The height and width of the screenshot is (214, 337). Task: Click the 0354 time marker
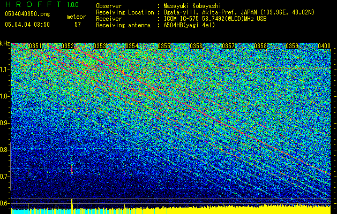pyautogui.click(x=132, y=46)
